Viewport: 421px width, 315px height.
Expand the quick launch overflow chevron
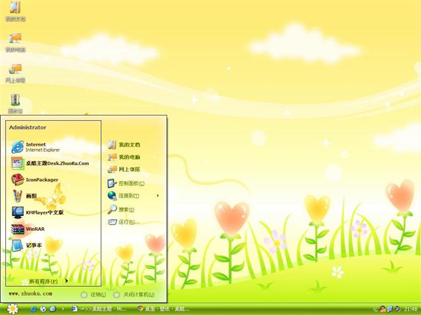[x=63, y=309]
